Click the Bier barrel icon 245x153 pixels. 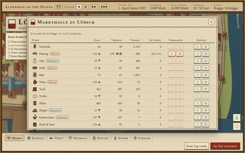(x=35, y=75)
